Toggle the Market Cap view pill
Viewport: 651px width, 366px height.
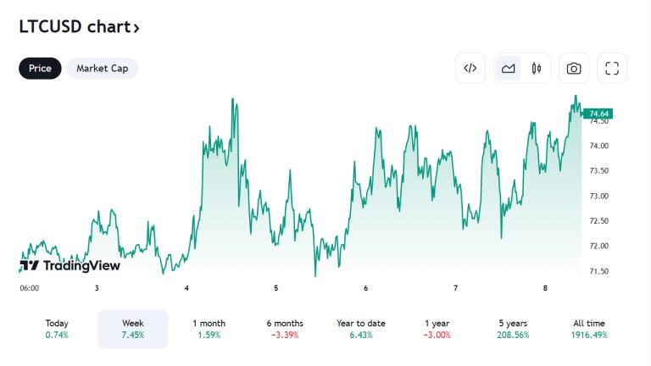point(102,69)
